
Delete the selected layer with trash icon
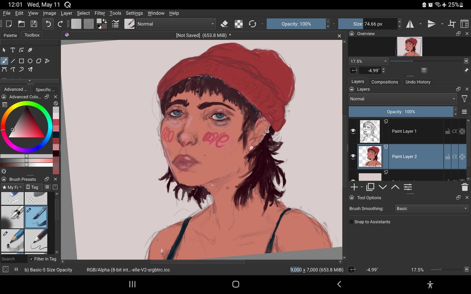pos(464,187)
